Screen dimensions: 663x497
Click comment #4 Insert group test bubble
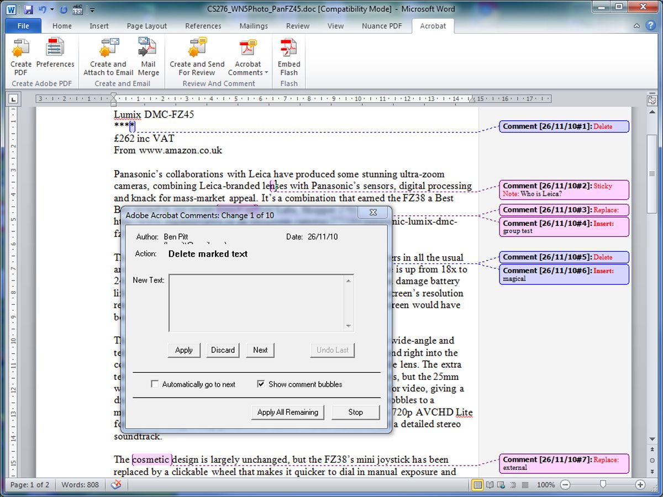564,227
